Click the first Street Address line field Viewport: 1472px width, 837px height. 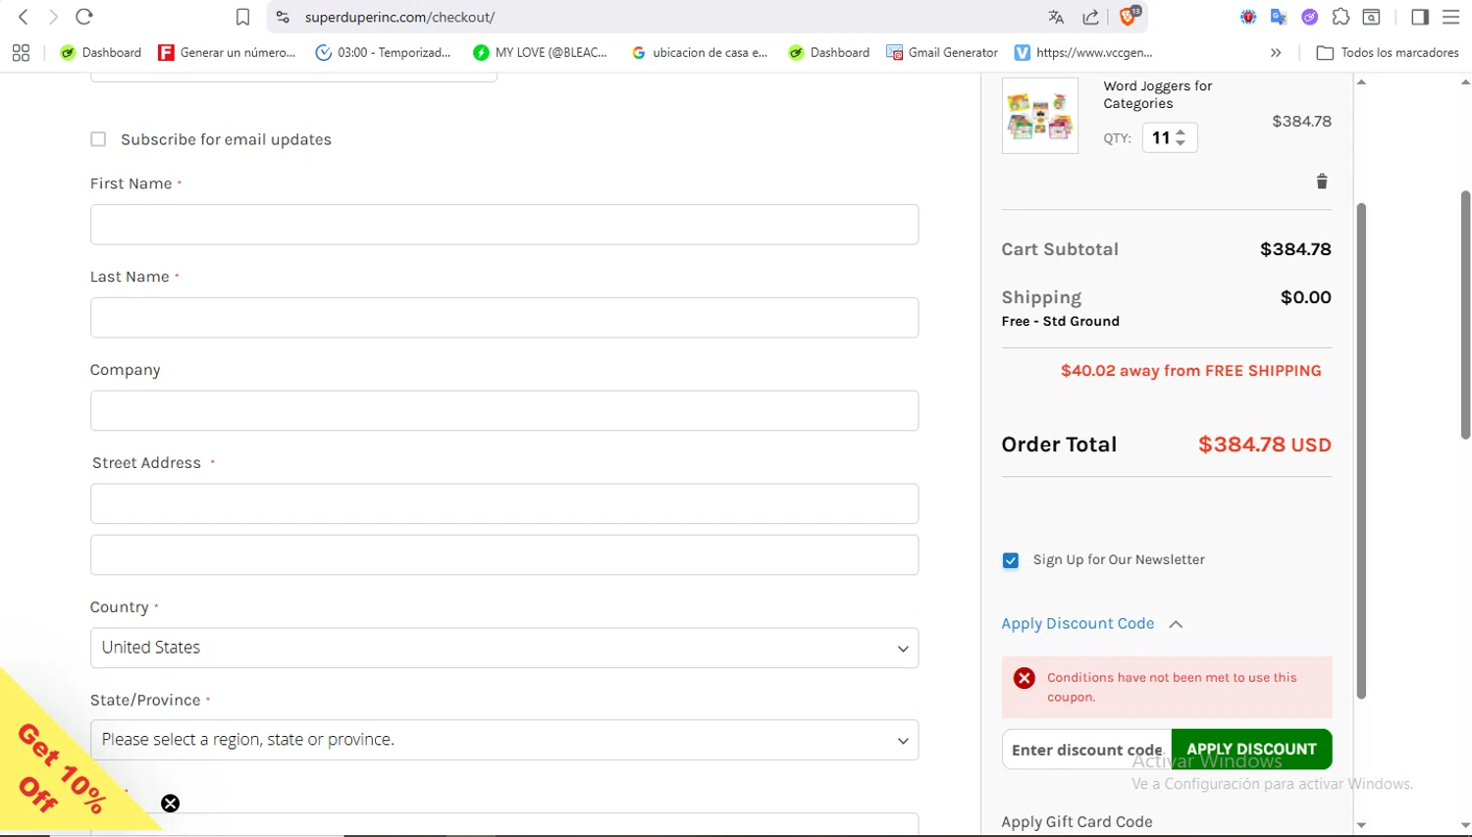504,503
